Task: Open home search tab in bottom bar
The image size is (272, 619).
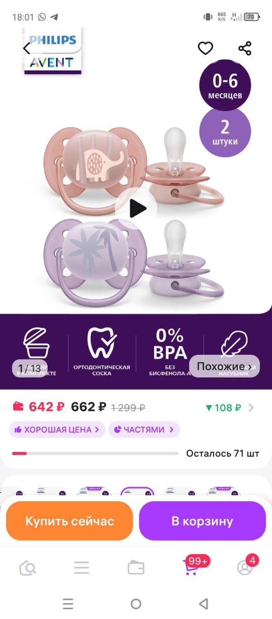Action: pyautogui.click(x=27, y=568)
